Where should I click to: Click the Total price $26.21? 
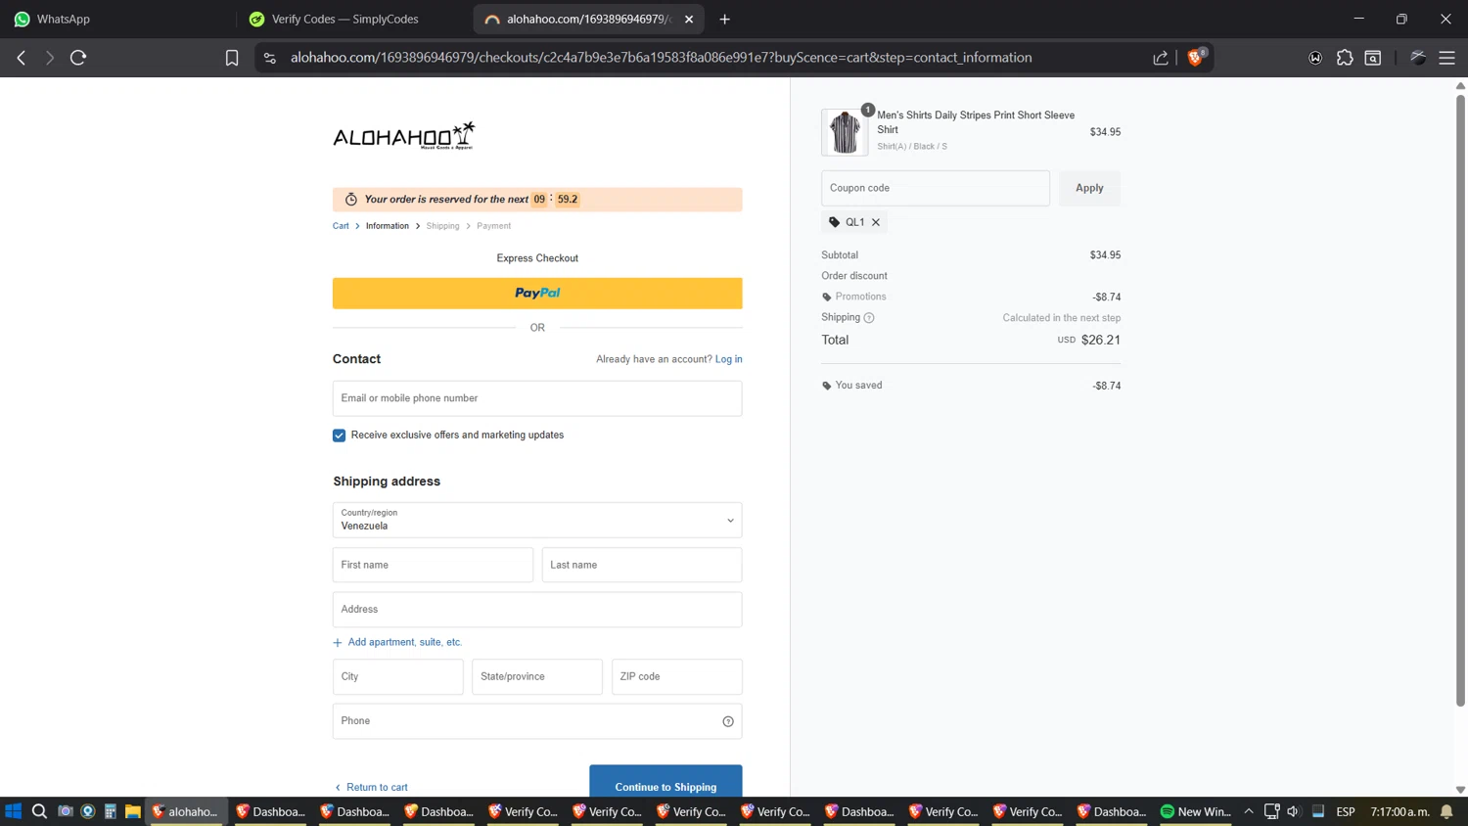[1101, 341]
